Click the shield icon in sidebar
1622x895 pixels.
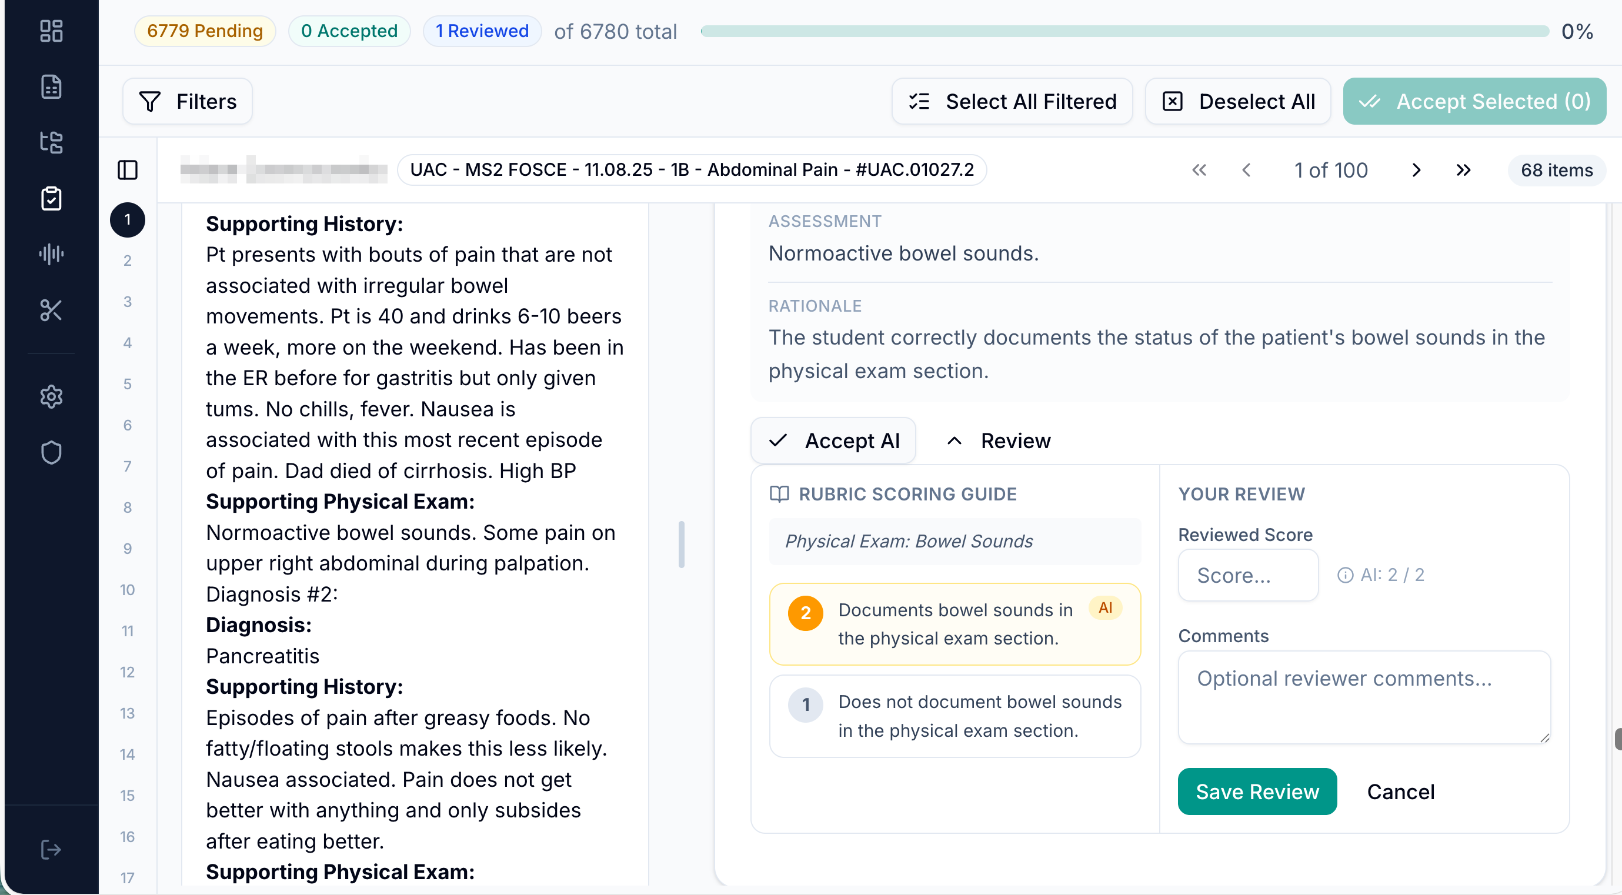pos(51,453)
